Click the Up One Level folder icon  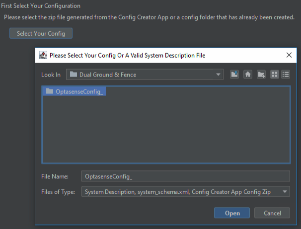tap(234, 75)
